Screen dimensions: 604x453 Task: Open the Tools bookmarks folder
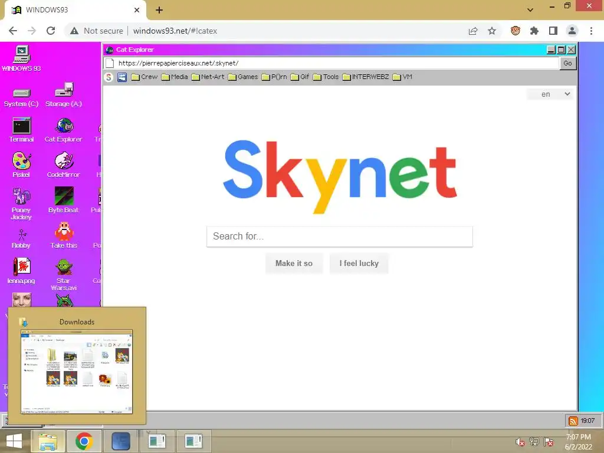pos(326,77)
